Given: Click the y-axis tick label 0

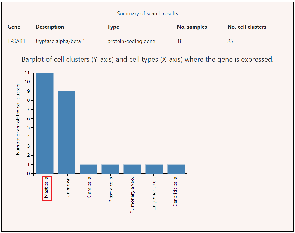Looking at the screenshot, I should click(28, 174).
